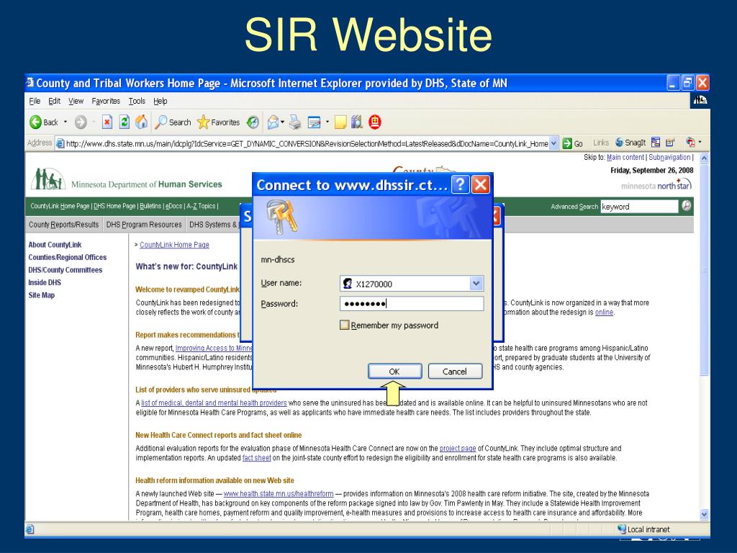The width and height of the screenshot is (737, 553).
Task: Click the SnagIt profile settings icon
Action: pyautogui.click(x=670, y=142)
